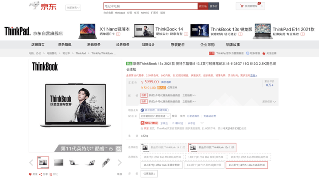319x178 pixels.
Task: Click the 免基础运费 link
Action: click(x=210, y=116)
